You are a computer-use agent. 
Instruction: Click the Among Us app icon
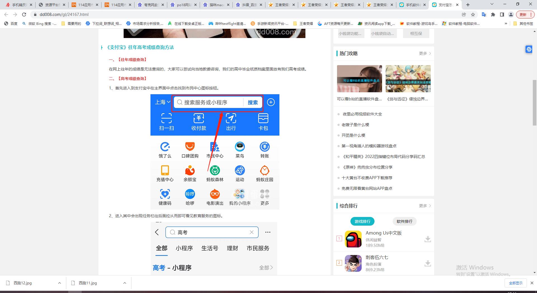tap(353, 239)
